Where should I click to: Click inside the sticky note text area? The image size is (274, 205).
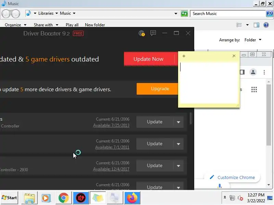tap(209, 83)
